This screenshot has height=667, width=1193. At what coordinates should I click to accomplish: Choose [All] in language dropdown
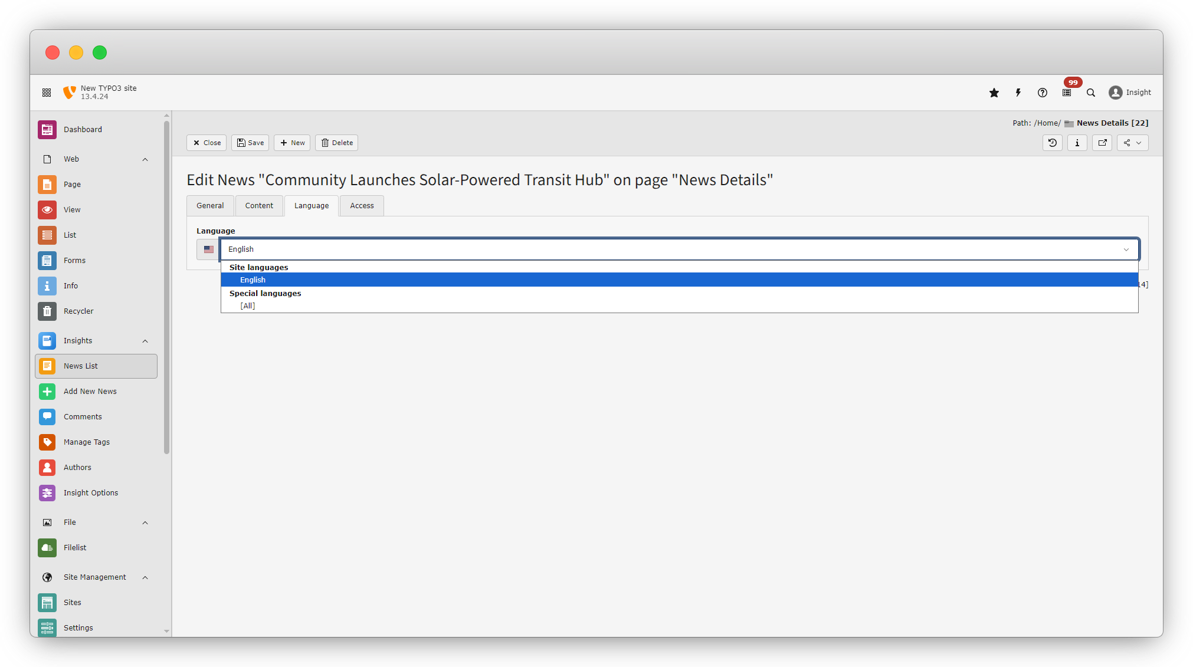[248, 306]
